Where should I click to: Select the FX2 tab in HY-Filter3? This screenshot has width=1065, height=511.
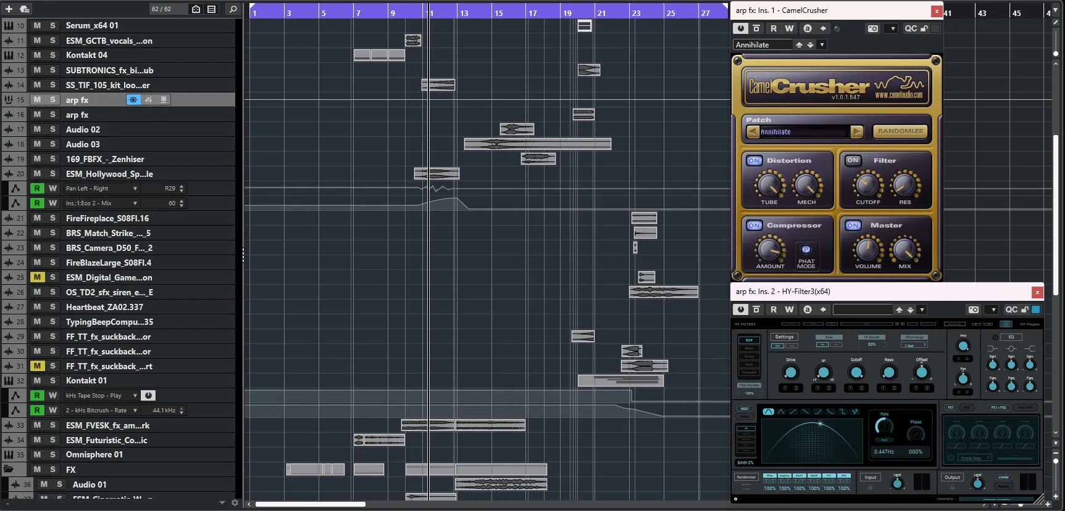(967, 407)
